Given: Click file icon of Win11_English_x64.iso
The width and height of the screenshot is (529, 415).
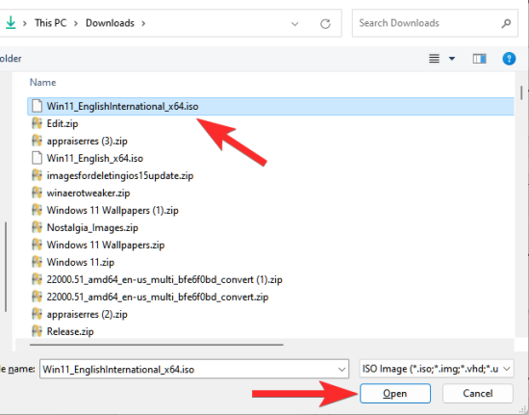Looking at the screenshot, I should point(37,158).
